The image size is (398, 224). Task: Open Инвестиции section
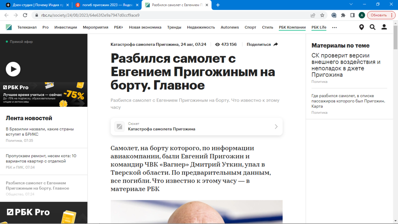(x=66, y=27)
